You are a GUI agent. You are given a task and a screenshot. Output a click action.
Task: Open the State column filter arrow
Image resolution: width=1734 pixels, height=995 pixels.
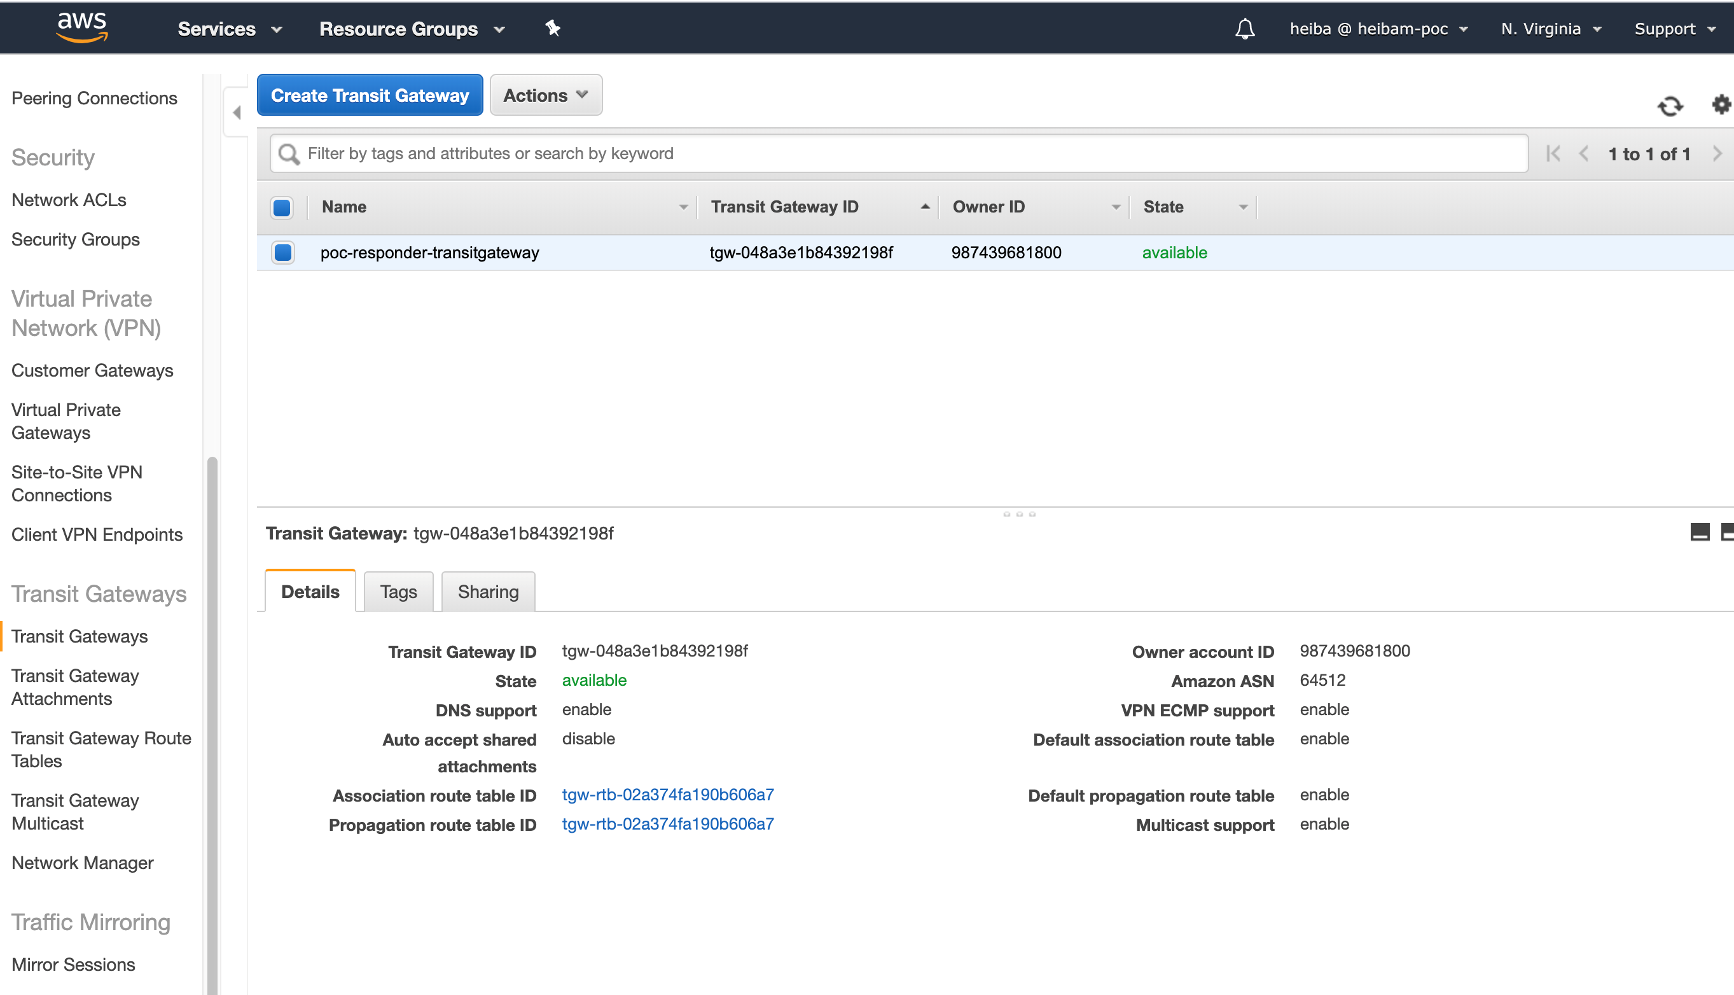tap(1243, 207)
